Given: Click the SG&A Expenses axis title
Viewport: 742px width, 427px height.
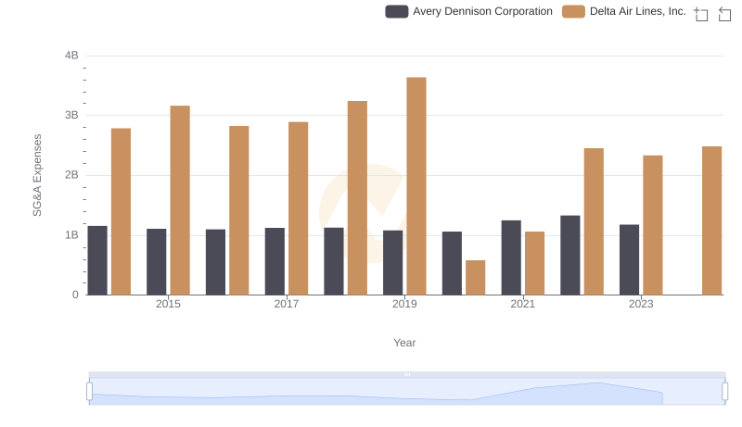Looking at the screenshot, I should point(37,175).
